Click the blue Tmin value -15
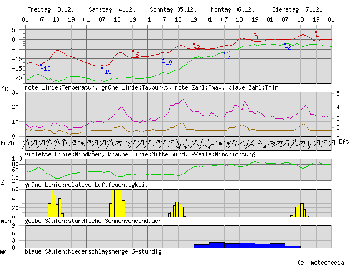 click(107, 72)
